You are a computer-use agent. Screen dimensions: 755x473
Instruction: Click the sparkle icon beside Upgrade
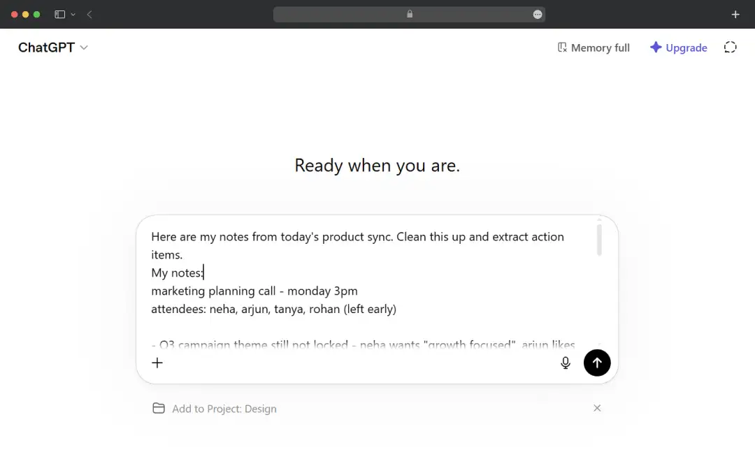coord(655,47)
